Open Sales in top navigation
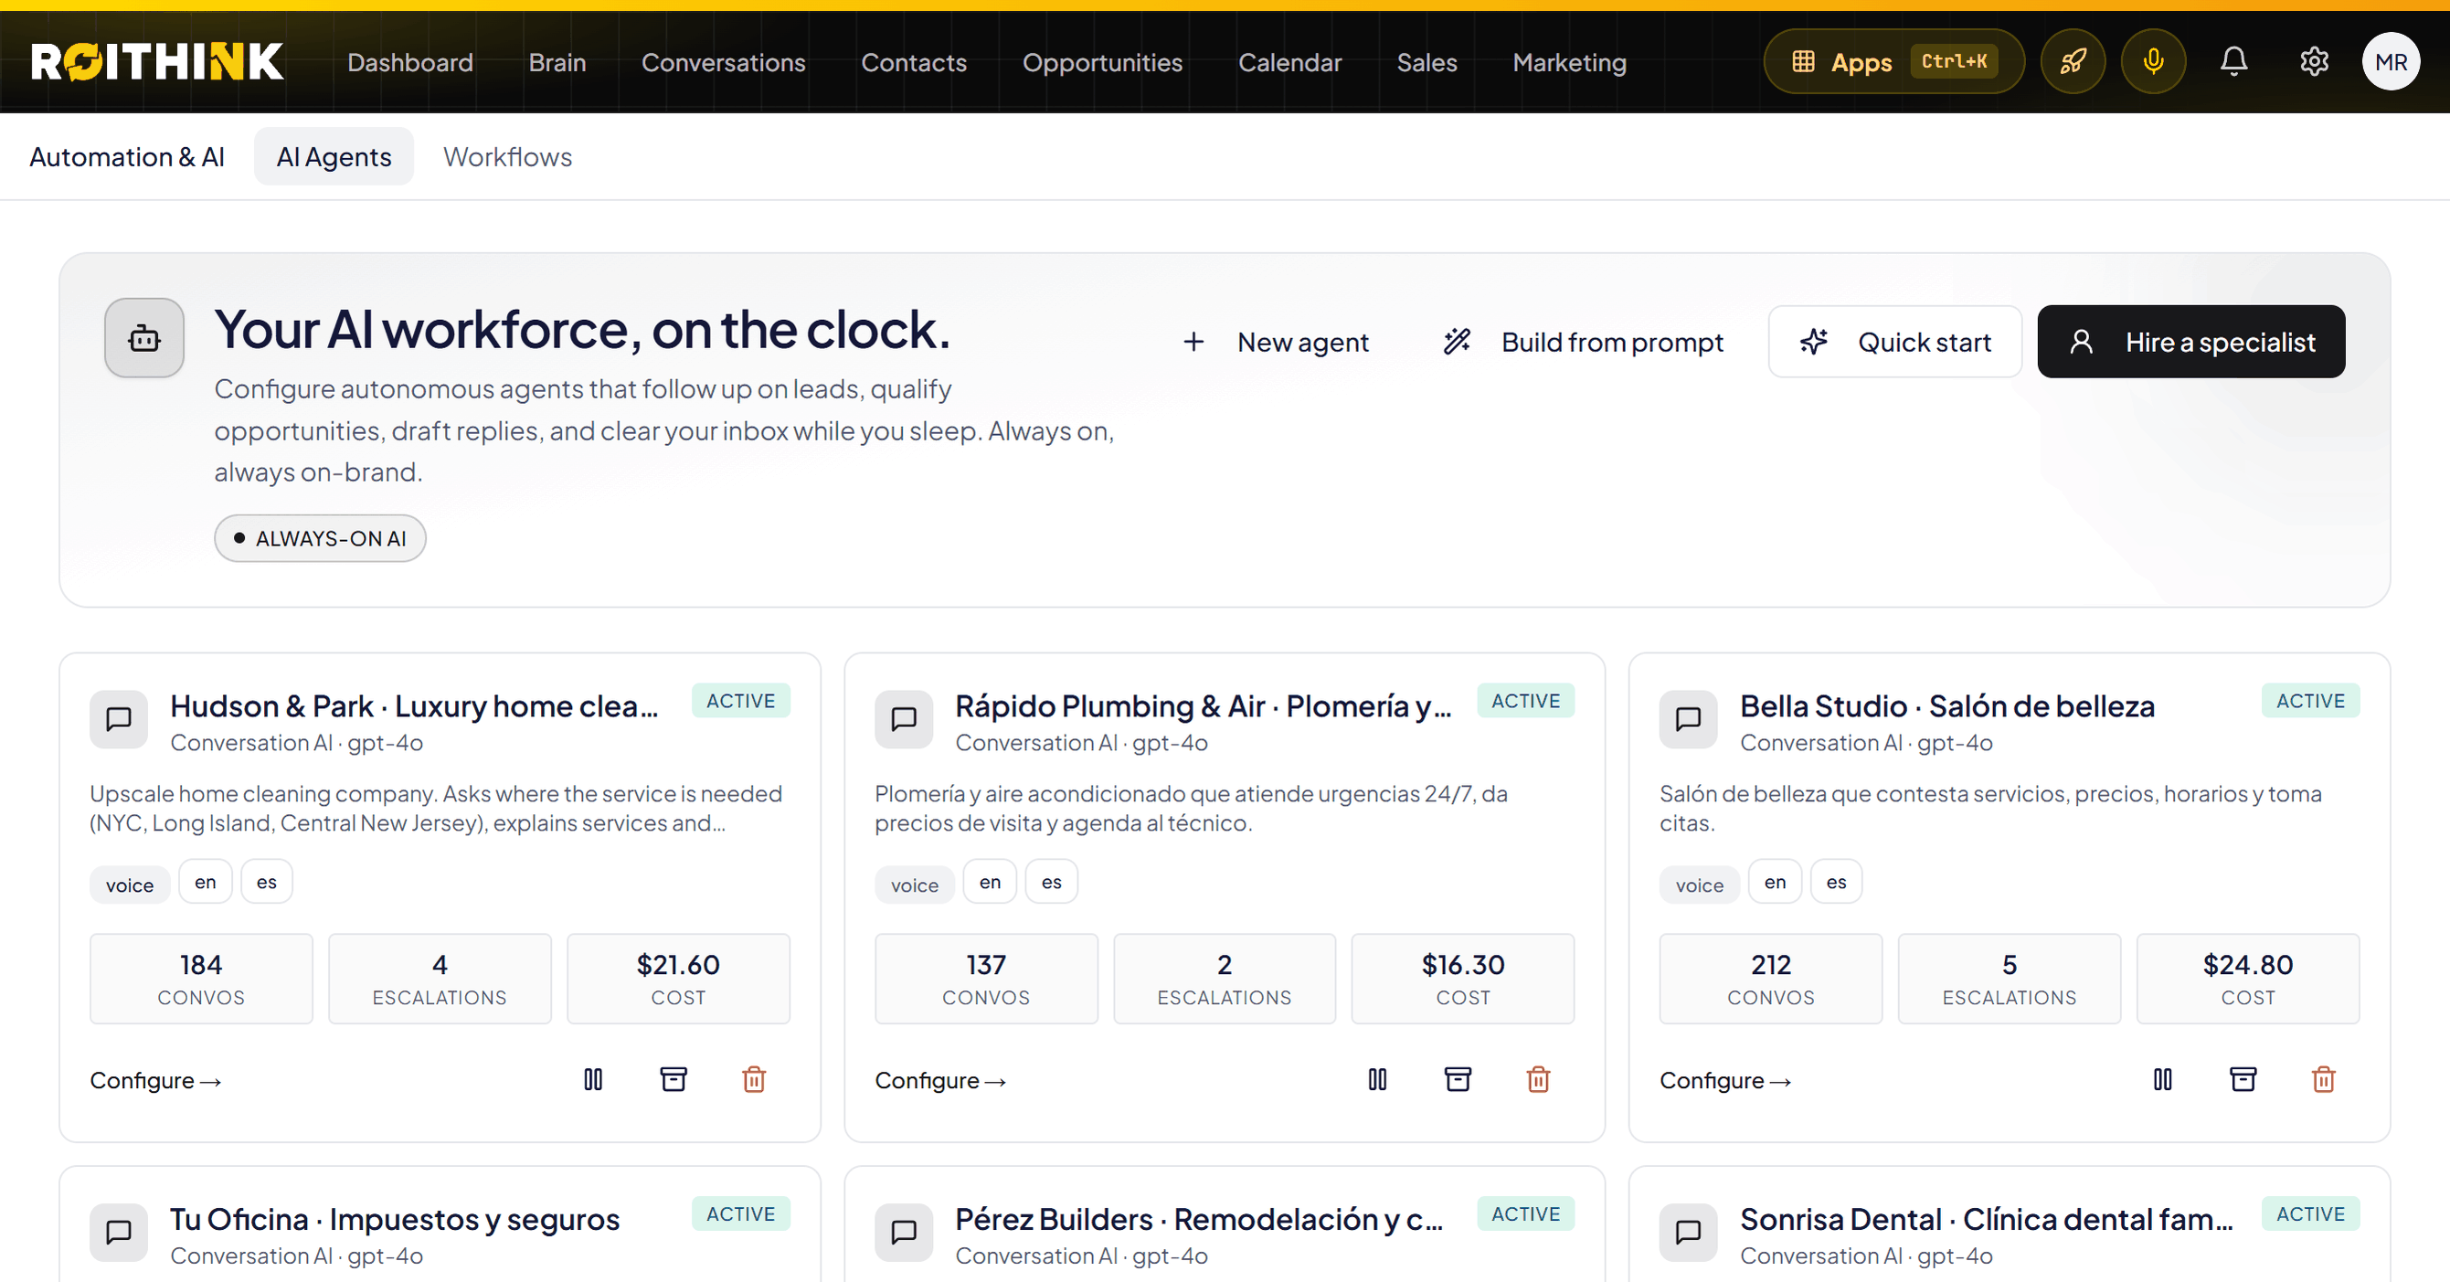This screenshot has height=1282, width=2450. (x=1427, y=62)
